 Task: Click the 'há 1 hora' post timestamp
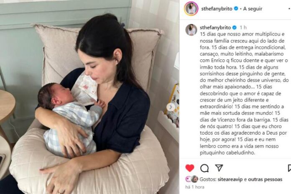(195, 187)
